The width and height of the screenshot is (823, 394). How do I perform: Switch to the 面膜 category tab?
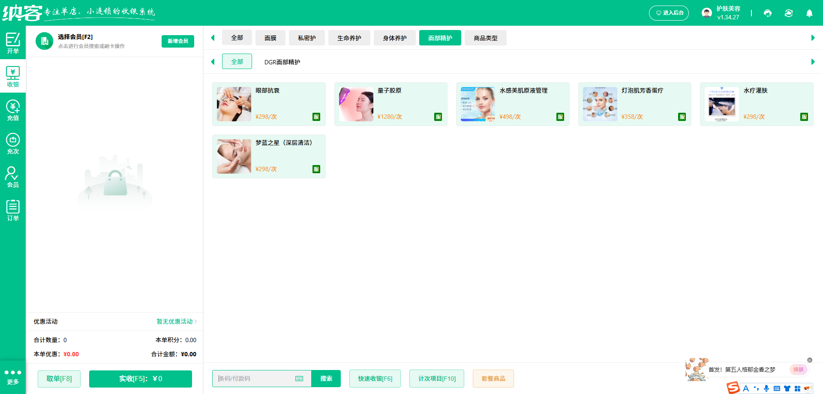270,38
